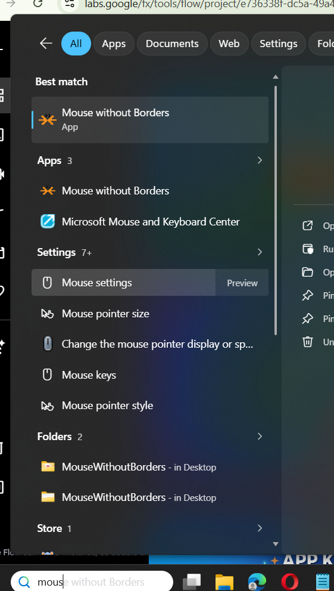Click the Run as administrator shield icon
Screen dimensions: 334x591
pos(308,249)
